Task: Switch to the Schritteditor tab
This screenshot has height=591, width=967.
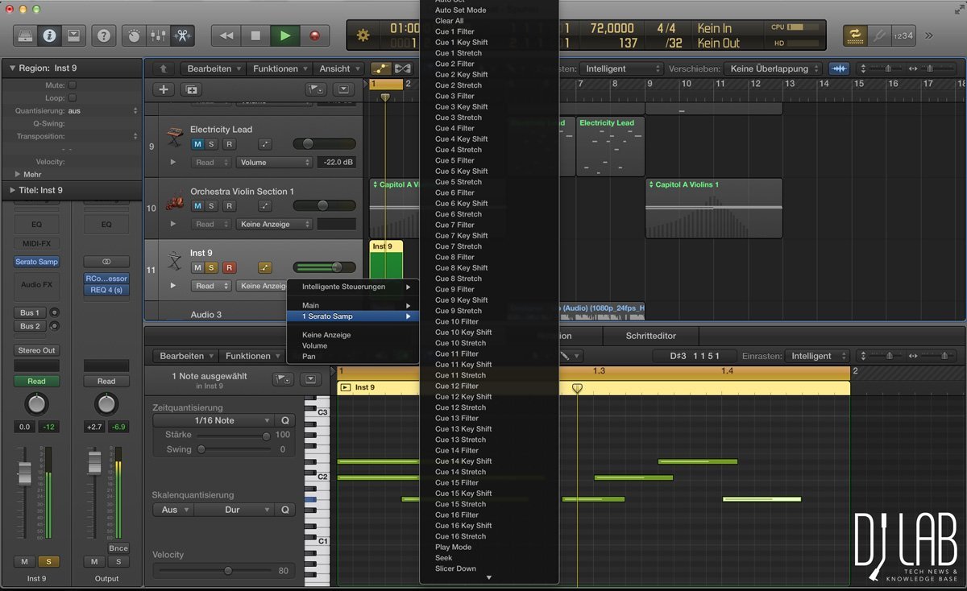Action: click(650, 336)
